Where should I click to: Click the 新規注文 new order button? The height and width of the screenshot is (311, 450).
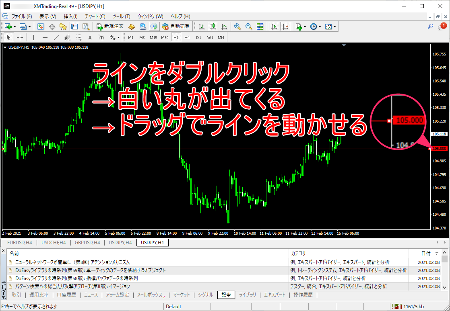(x=110, y=27)
